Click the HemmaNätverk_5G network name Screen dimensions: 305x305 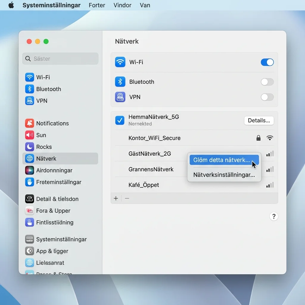point(154,117)
